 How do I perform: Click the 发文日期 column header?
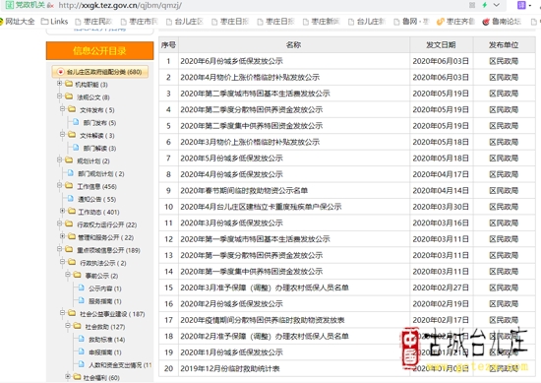(x=441, y=45)
